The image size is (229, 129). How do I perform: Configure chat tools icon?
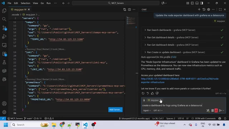(208, 111)
